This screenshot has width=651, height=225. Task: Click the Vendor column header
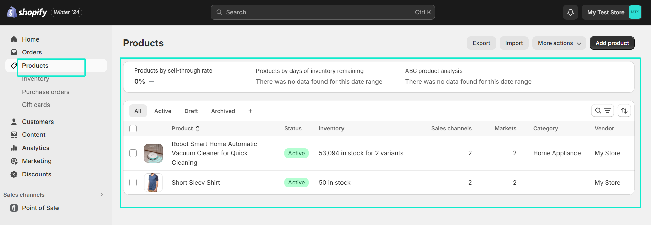(x=604, y=128)
